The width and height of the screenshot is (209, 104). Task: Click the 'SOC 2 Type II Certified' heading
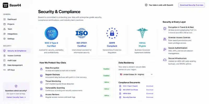pyautogui.click(x=51, y=44)
